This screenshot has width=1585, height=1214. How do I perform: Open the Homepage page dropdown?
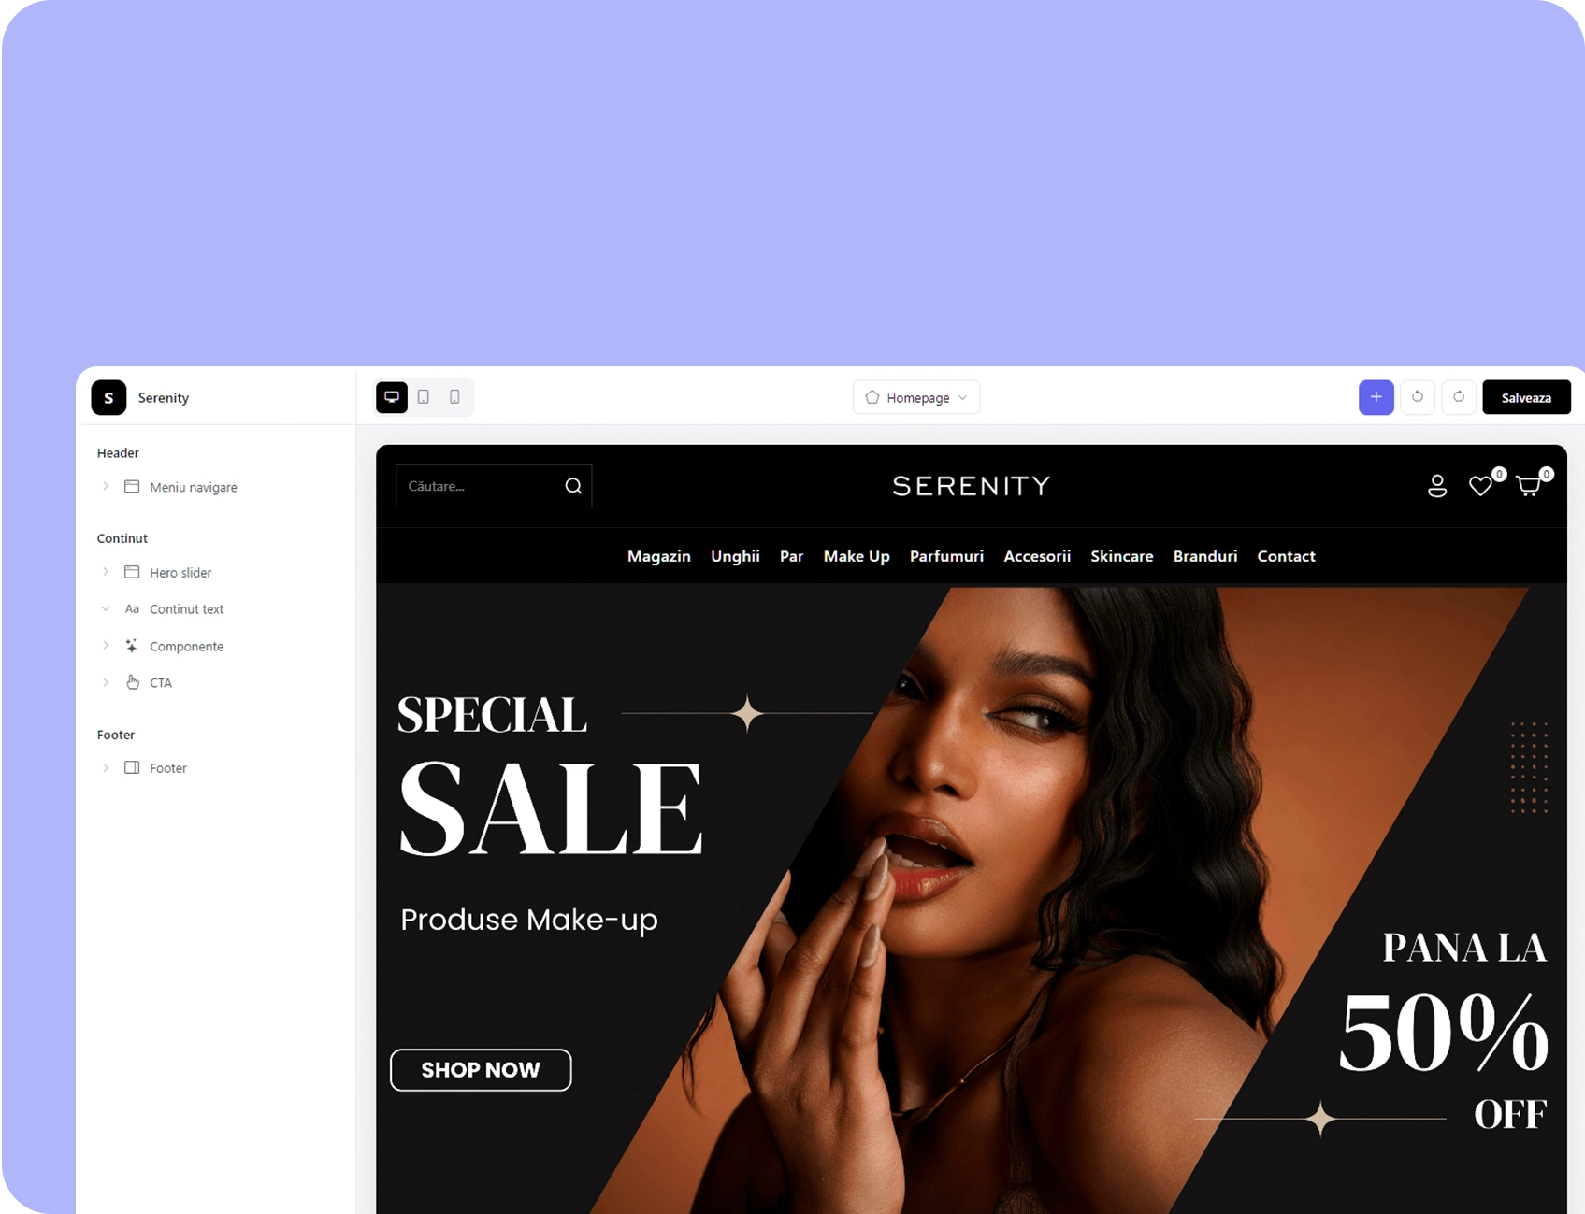916,397
